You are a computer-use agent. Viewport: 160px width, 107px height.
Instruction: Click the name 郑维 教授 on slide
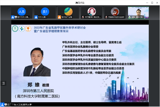pyautogui.click(x=38, y=85)
